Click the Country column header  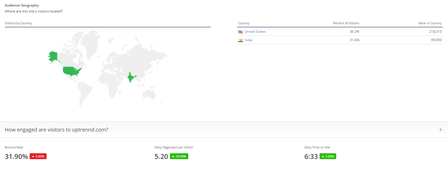click(244, 23)
